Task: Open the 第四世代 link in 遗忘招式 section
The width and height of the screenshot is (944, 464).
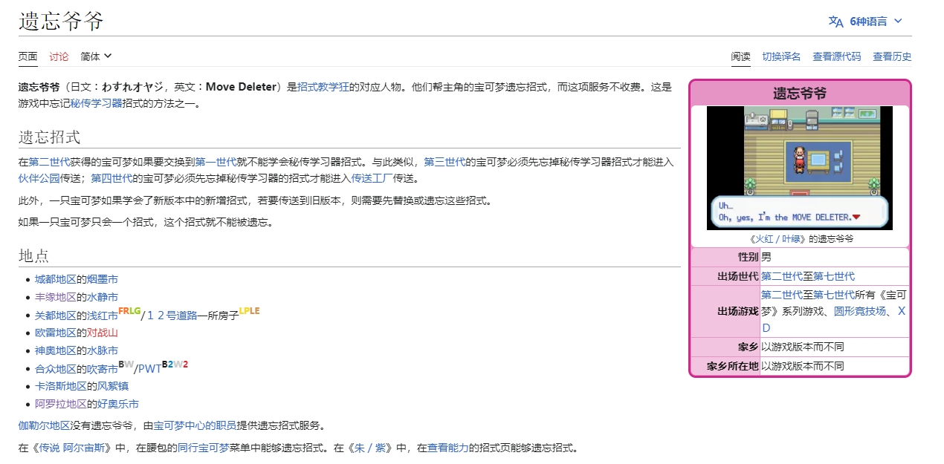Action: click(111, 178)
